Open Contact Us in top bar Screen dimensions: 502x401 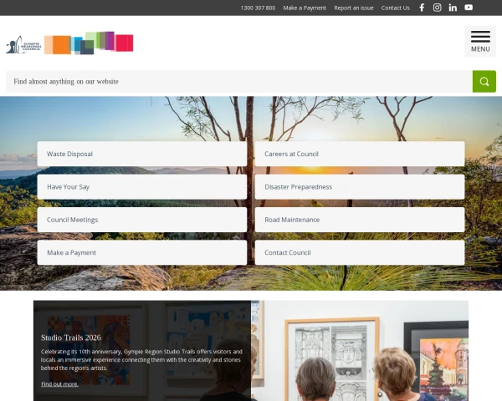[x=396, y=8]
